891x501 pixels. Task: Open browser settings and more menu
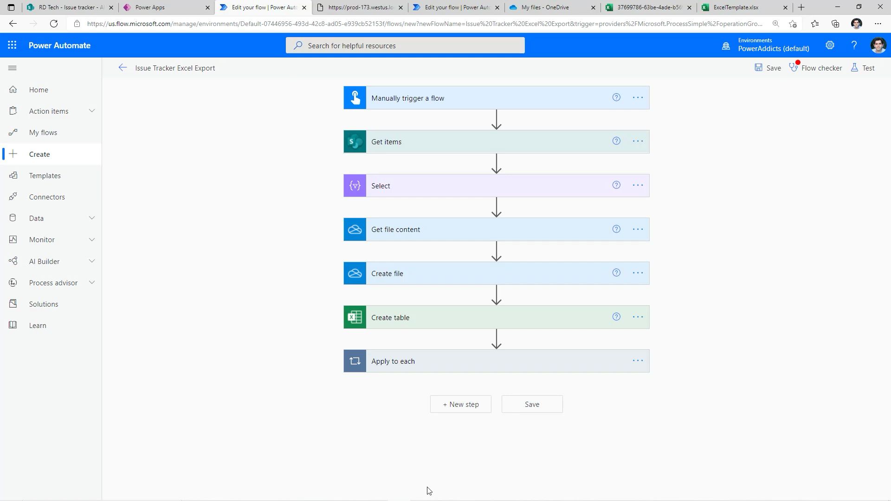click(878, 24)
